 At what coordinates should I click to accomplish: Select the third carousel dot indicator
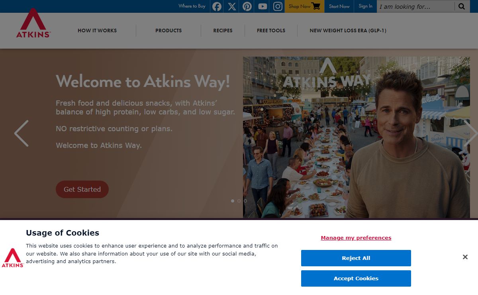point(245,201)
